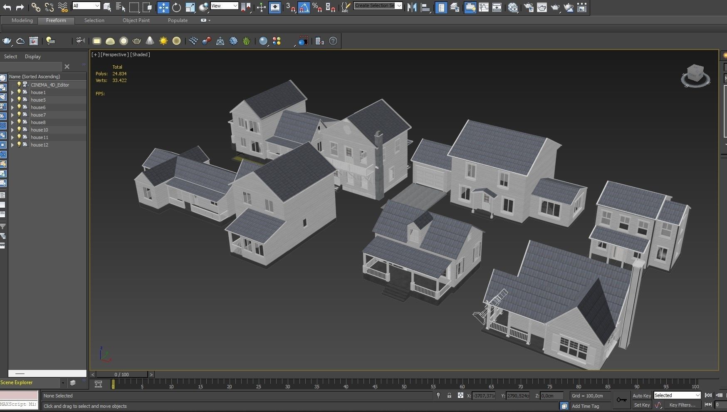Click the Align tool icon

pos(425,7)
